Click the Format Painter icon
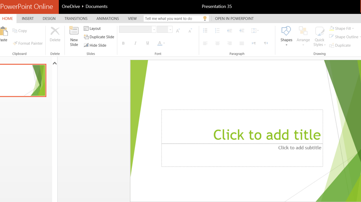Image resolution: width=361 pixels, height=202 pixels. tap(15, 43)
